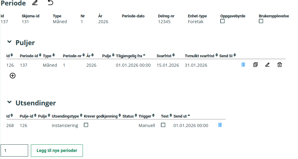Copy pulje row 126
298x159 pixels.
(255, 65)
